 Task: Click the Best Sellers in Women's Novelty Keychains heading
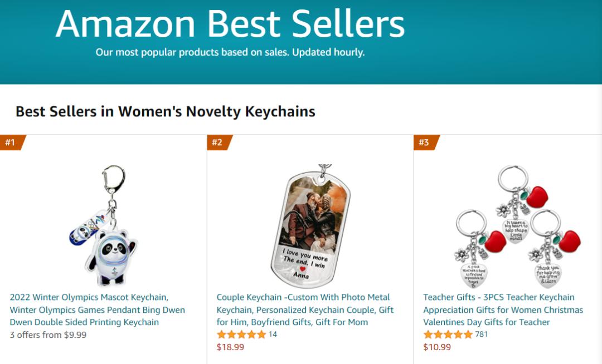pyautogui.click(x=165, y=111)
